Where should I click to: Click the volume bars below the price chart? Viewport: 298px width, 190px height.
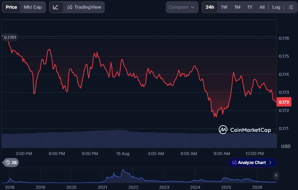139,139
